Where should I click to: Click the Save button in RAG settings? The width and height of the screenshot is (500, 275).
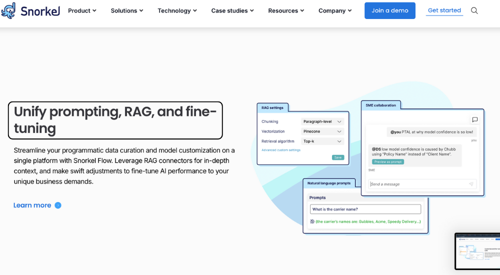(x=337, y=157)
